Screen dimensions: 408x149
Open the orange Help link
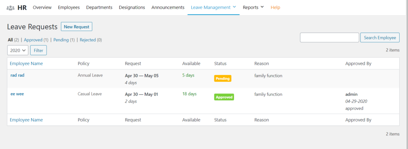pos(275,8)
